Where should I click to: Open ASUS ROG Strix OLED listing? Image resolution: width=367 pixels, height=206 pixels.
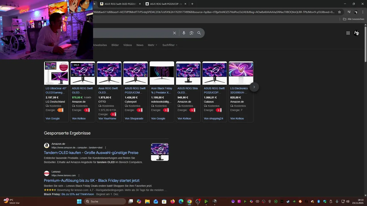point(188,90)
